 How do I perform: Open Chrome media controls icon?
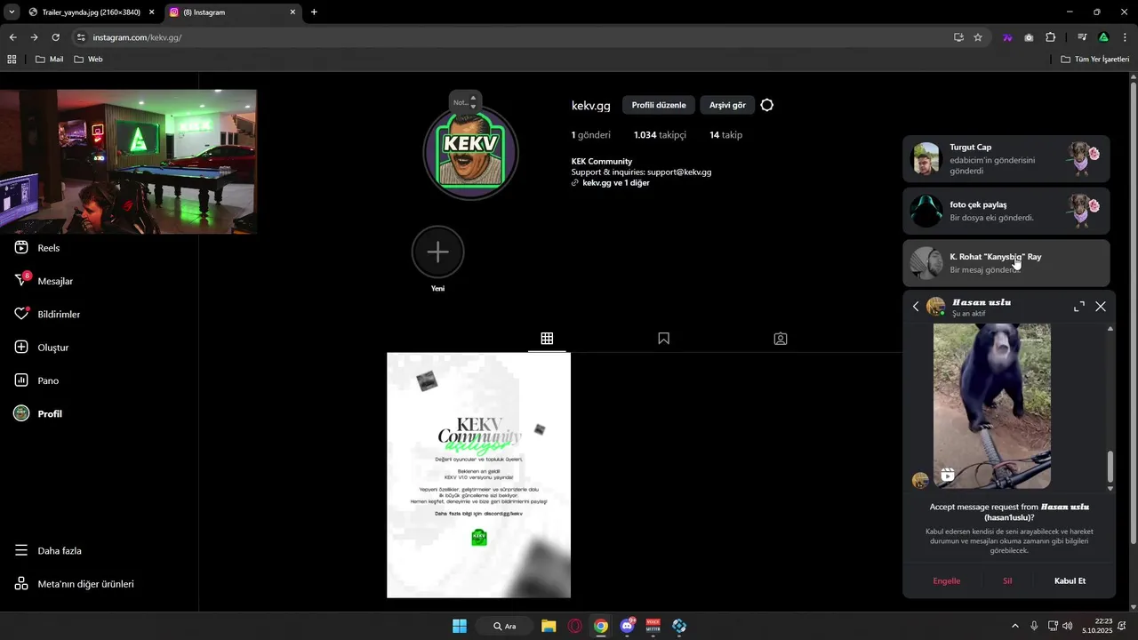[x=1082, y=37]
